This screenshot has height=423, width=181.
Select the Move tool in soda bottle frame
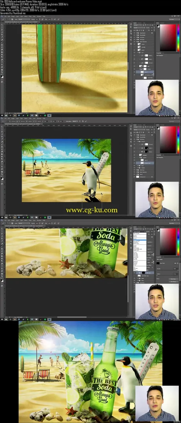coord(2,229)
